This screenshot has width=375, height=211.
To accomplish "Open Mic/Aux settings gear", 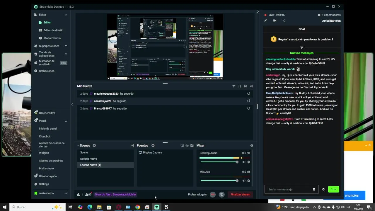I will click(x=249, y=181).
